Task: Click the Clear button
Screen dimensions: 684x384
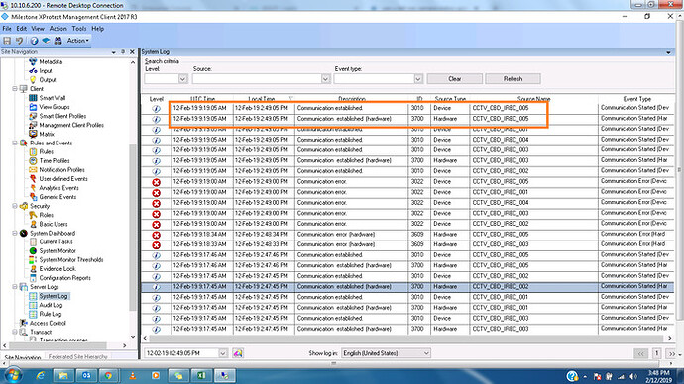Action: click(455, 79)
